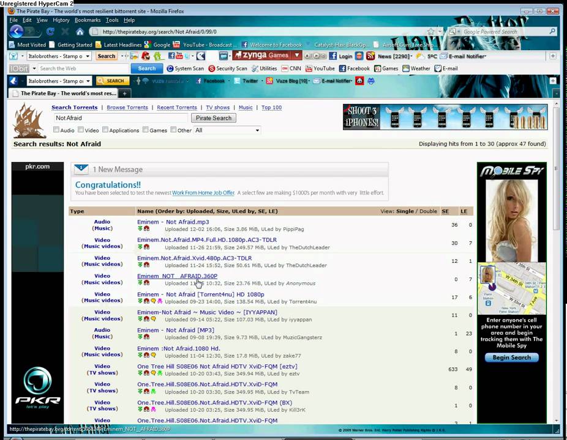Viewport: 567px width, 440px height.
Task: Check the Applications filter box
Action: [105, 130]
